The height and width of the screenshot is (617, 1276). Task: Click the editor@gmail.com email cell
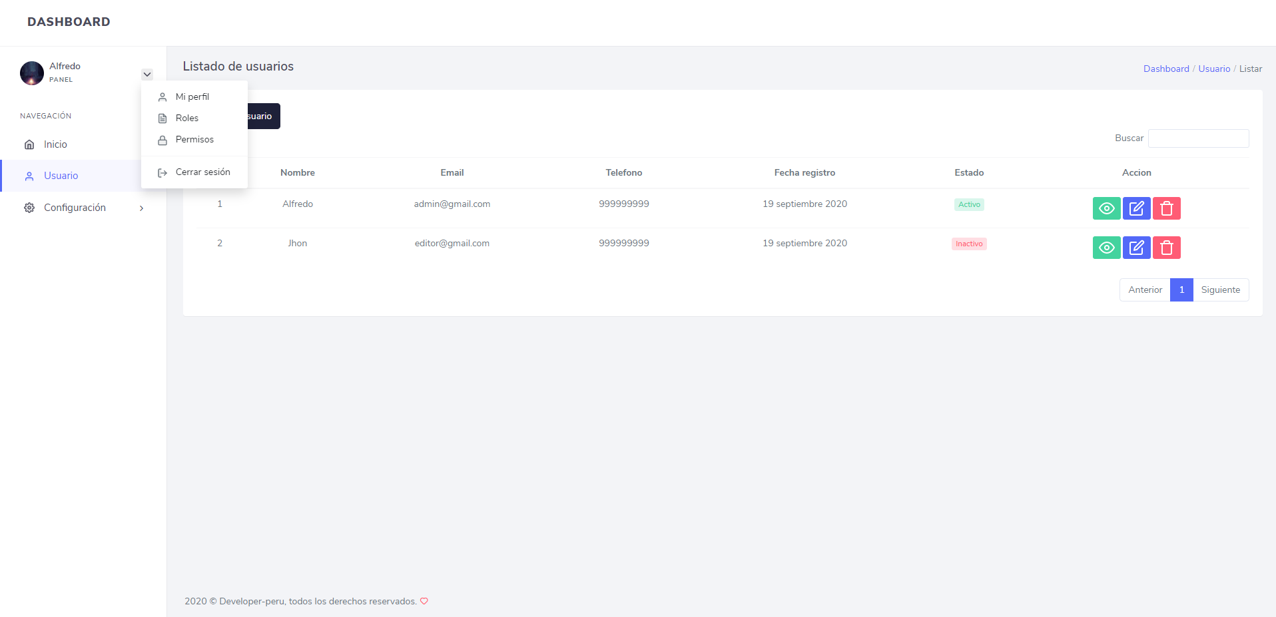[x=452, y=243]
